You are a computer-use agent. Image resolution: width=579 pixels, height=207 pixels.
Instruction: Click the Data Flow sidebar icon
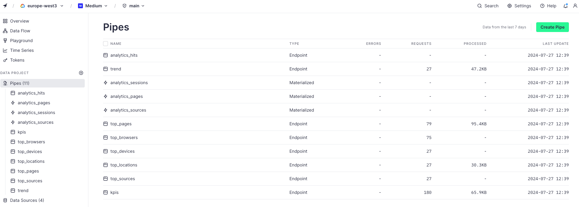[x=5, y=31]
